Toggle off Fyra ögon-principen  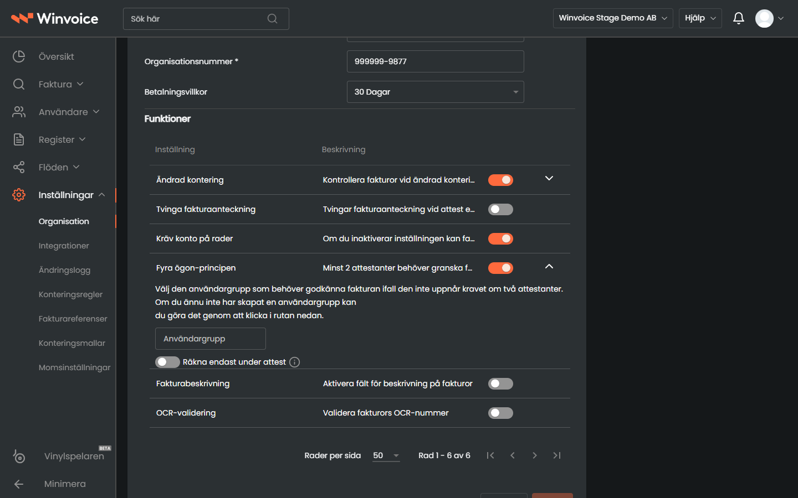coord(500,268)
